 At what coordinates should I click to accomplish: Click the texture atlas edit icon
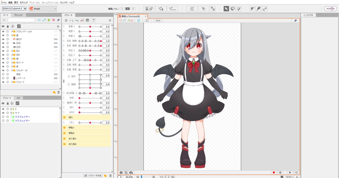pos(149,9)
